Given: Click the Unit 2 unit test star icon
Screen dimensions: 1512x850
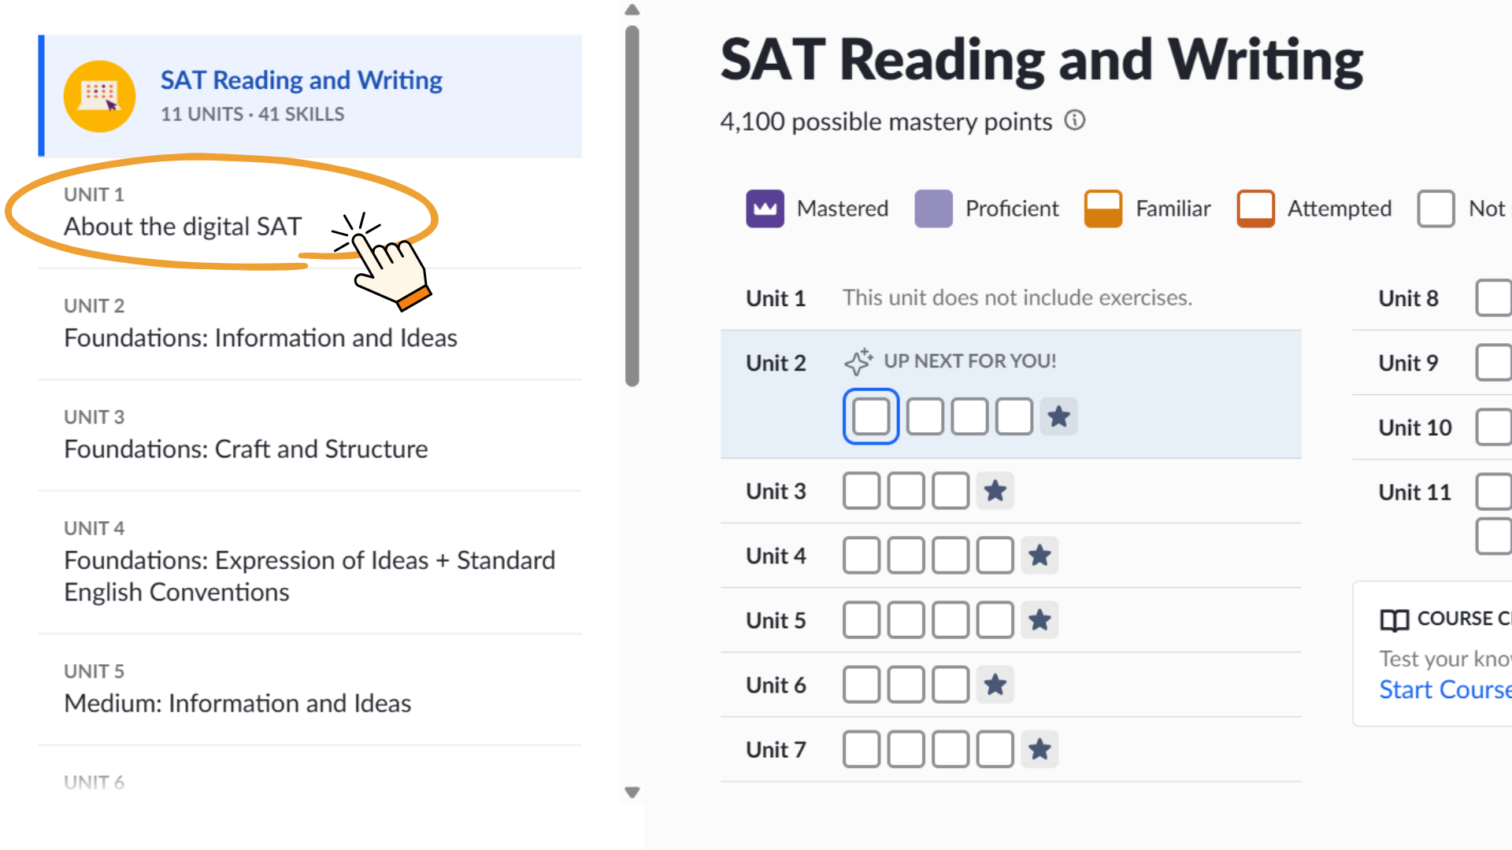Looking at the screenshot, I should pos(1058,416).
